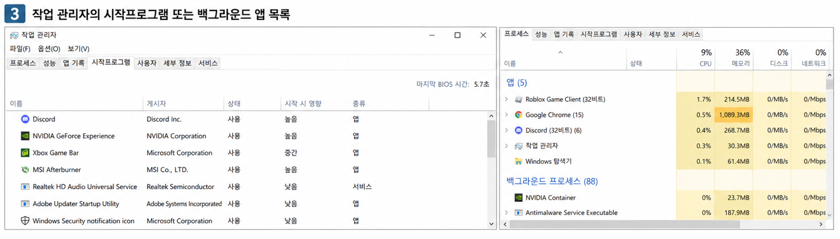This screenshot has width=840, height=239.
Task: Expand the Antimalware Service Executable group
Action: pos(506,213)
